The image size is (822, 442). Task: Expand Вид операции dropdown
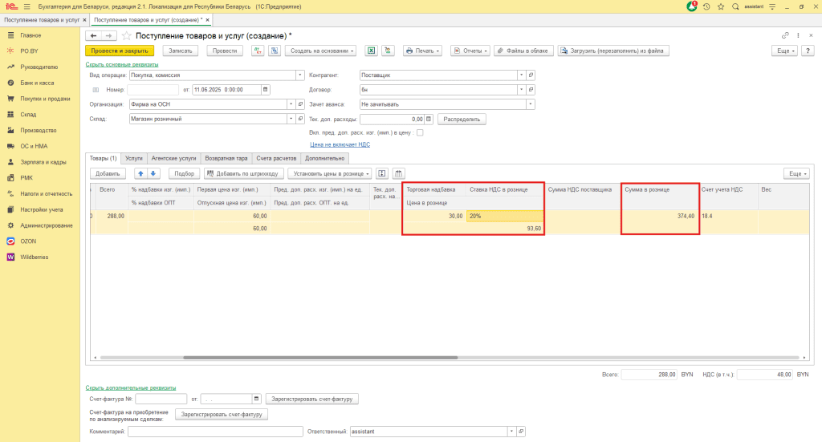click(x=300, y=75)
